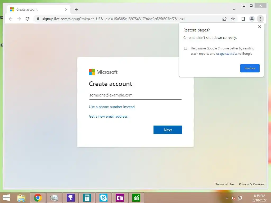The image size is (271, 203).
Task: Continue with the Next button
Action: [x=168, y=130]
